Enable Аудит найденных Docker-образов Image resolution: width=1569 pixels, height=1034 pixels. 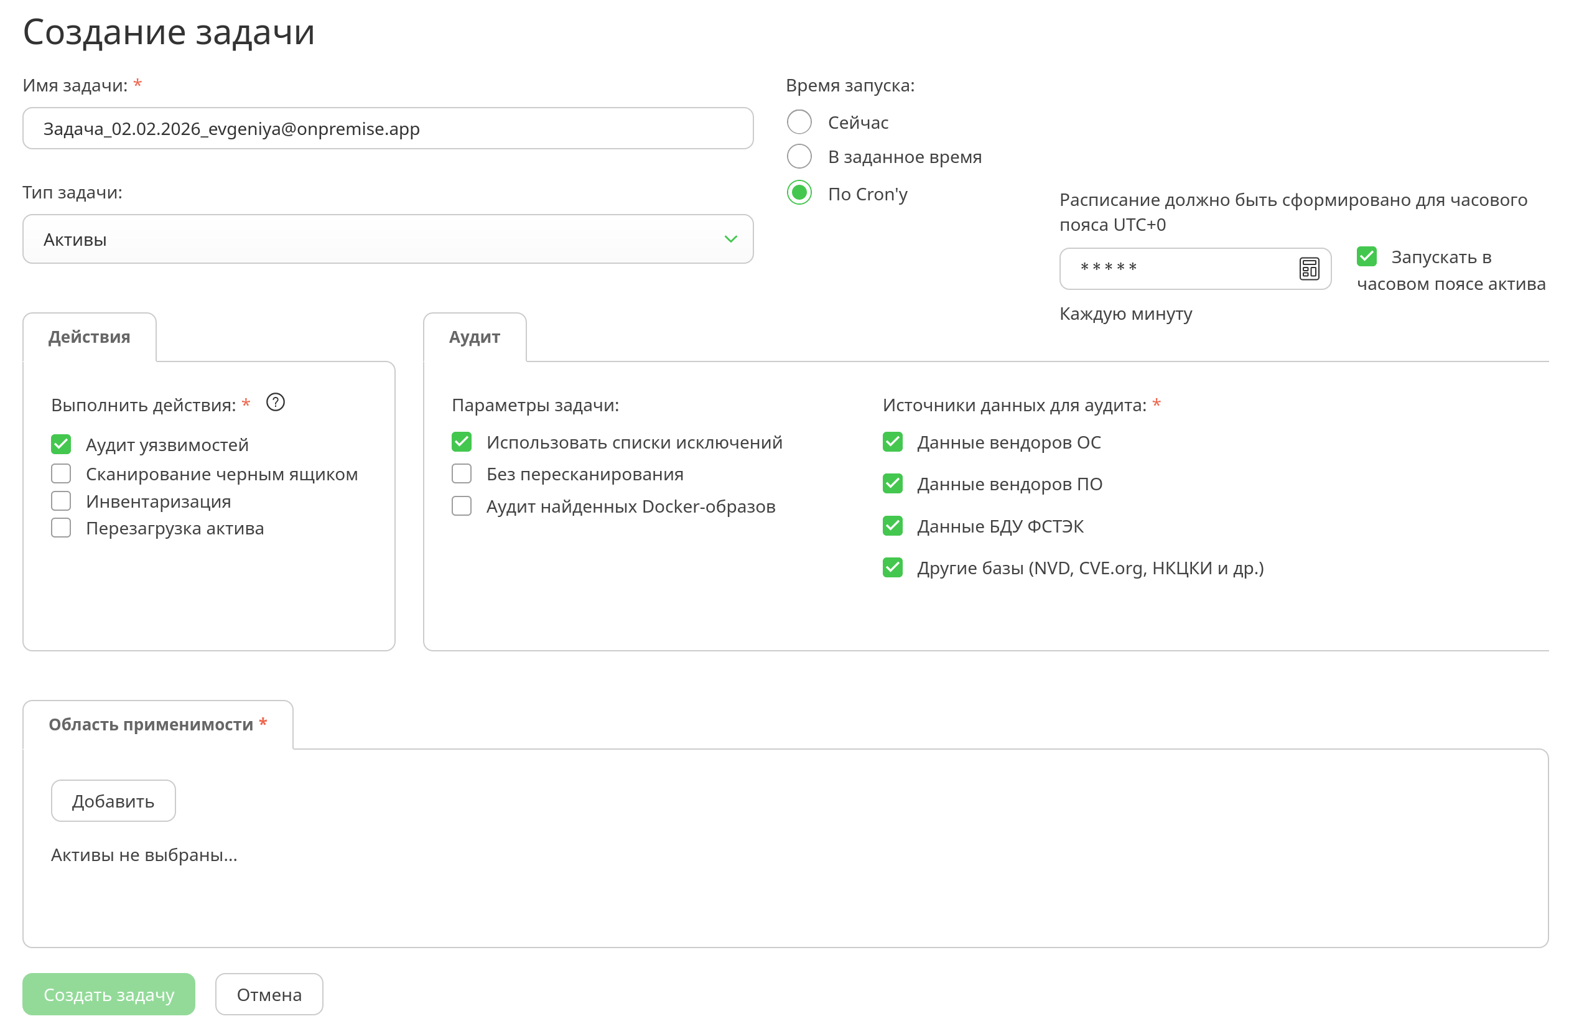462,506
